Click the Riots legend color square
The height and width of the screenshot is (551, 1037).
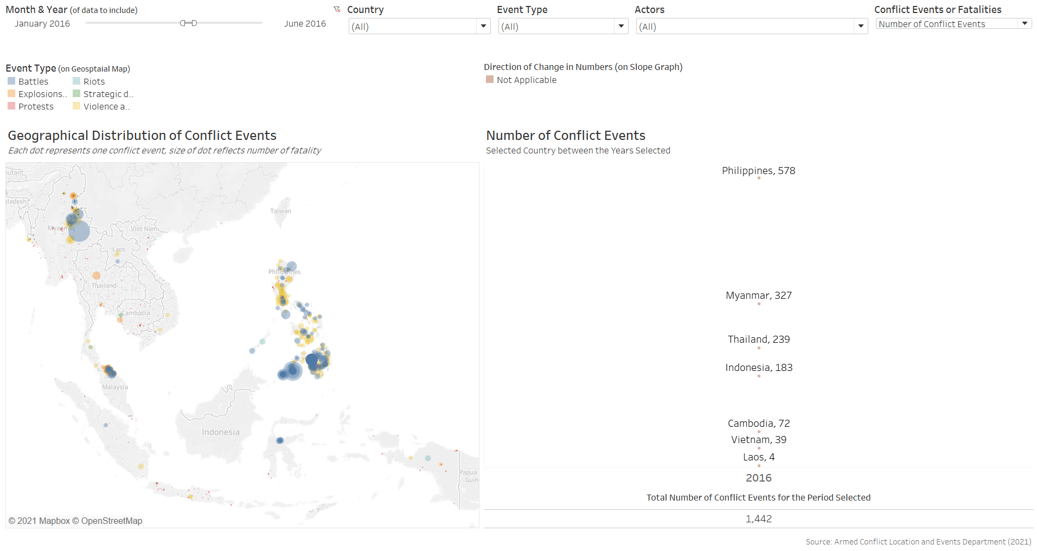point(76,81)
